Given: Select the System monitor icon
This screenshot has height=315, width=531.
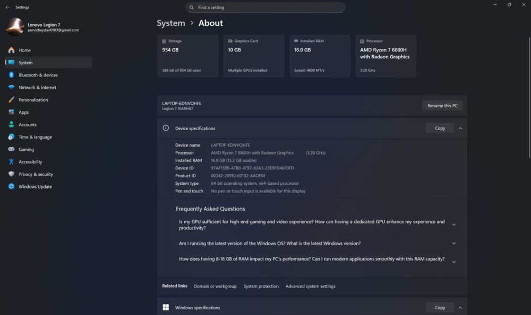Looking at the screenshot, I should (11, 62).
